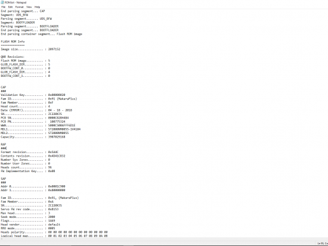Click the 'Addr 0' line

pos(33,186)
